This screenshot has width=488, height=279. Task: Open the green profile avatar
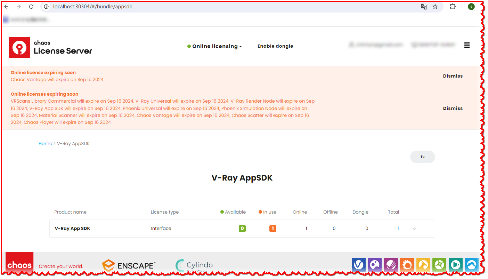[x=471, y=7]
